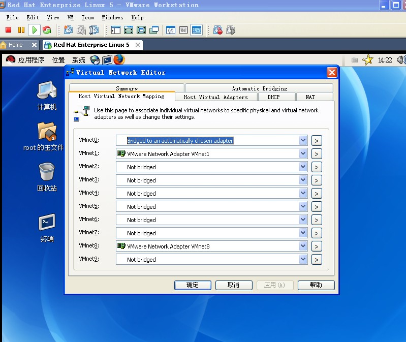The width and height of the screenshot is (406, 342).
Task: Click the red Power Off toolbar button
Action: coord(9,30)
